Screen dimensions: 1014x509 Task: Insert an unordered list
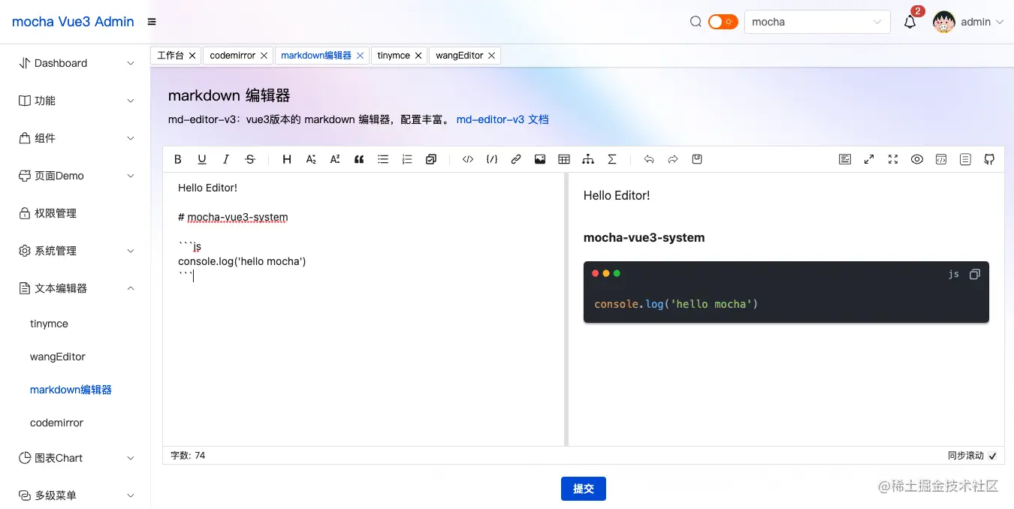[x=383, y=159]
